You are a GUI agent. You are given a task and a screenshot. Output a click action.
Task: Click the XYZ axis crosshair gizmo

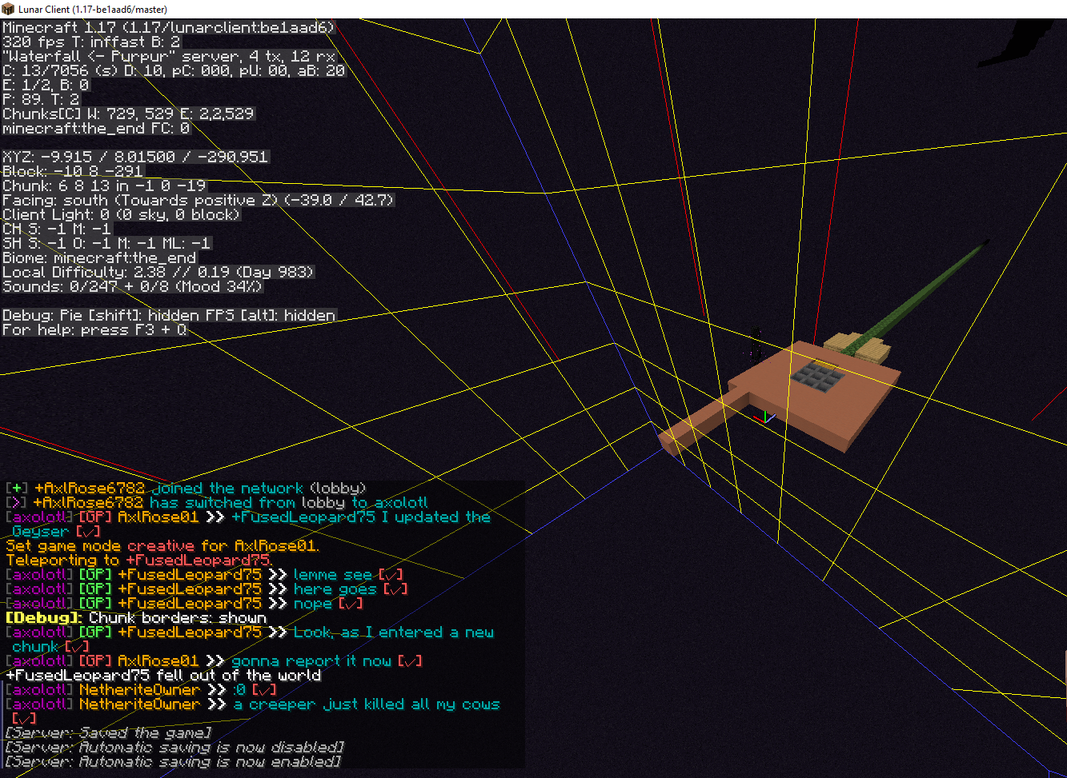pyautogui.click(x=764, y=417)
